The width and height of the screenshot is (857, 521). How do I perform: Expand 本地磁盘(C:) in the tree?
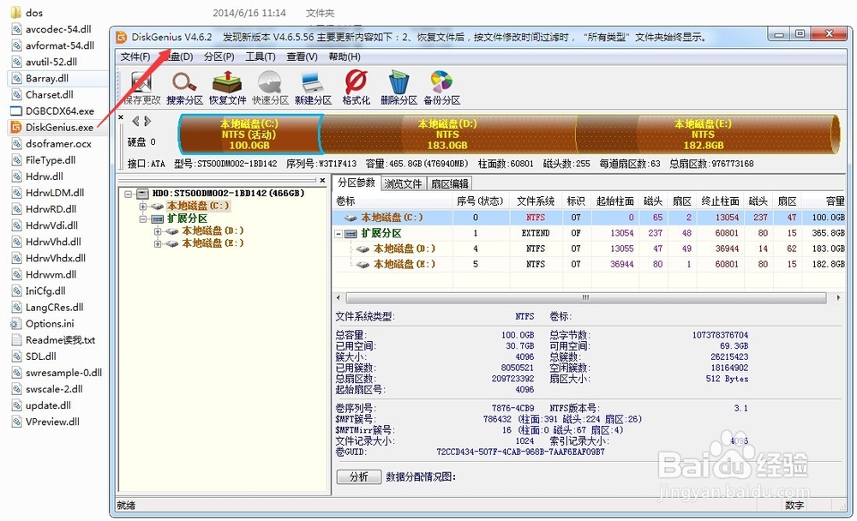(x=143, y=207)
